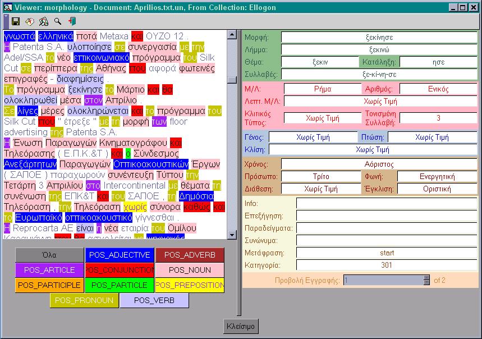The height and width of the screenshot is (339, 482).
Task: Click the Κατηγορία field showing 301
Action: coord(387,265)
